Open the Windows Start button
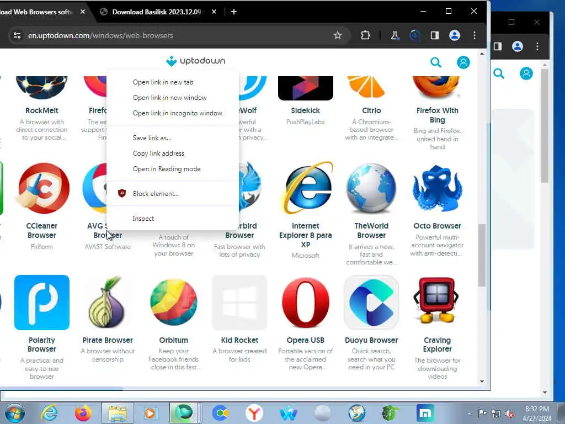This screenshot has height=424, width=565. (x=15, y=413)
